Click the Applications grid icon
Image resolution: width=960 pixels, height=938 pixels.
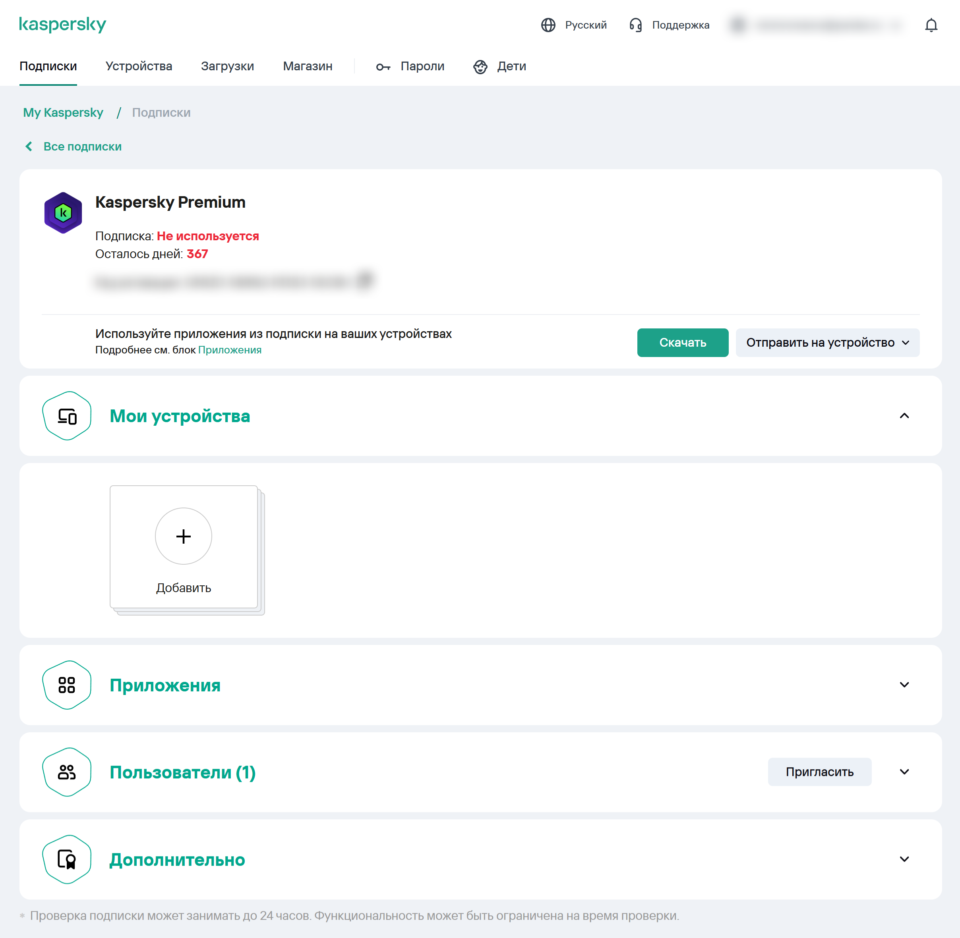[x=67, y=685]
